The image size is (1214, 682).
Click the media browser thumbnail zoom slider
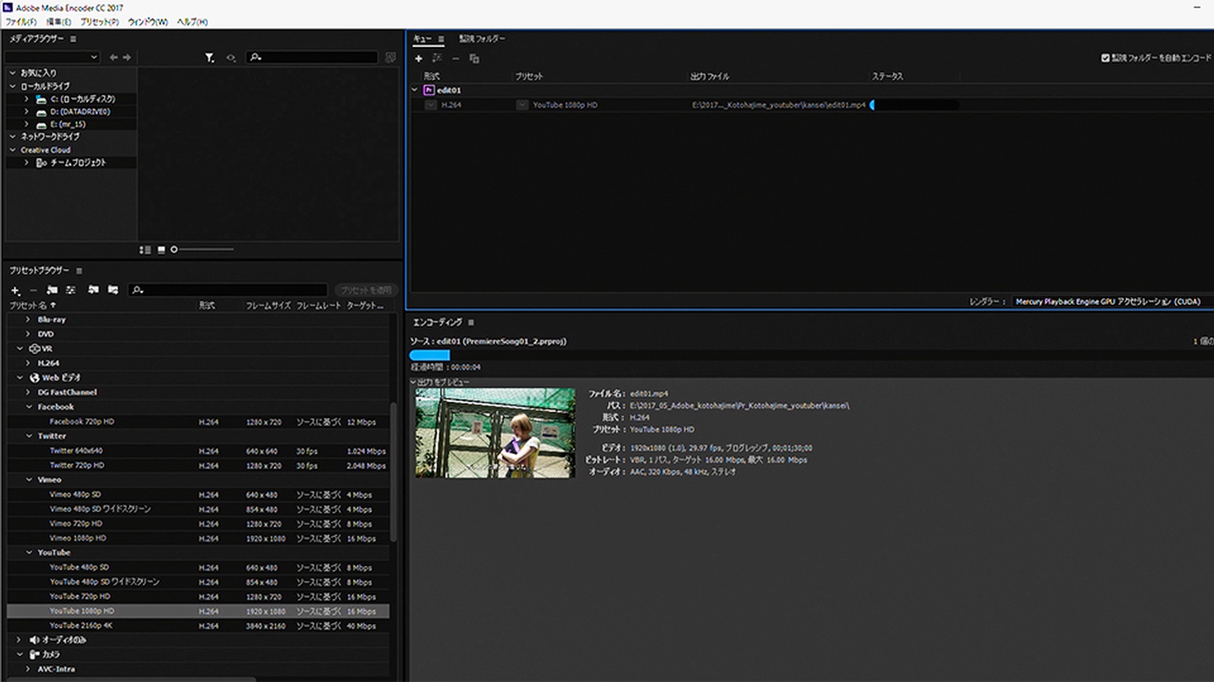pyautogui.click(x=202, y=250)
